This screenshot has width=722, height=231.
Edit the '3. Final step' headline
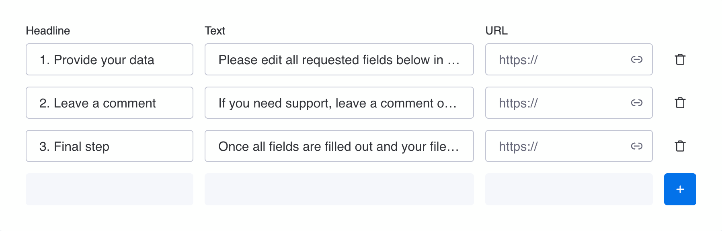(x=109, y=146)
